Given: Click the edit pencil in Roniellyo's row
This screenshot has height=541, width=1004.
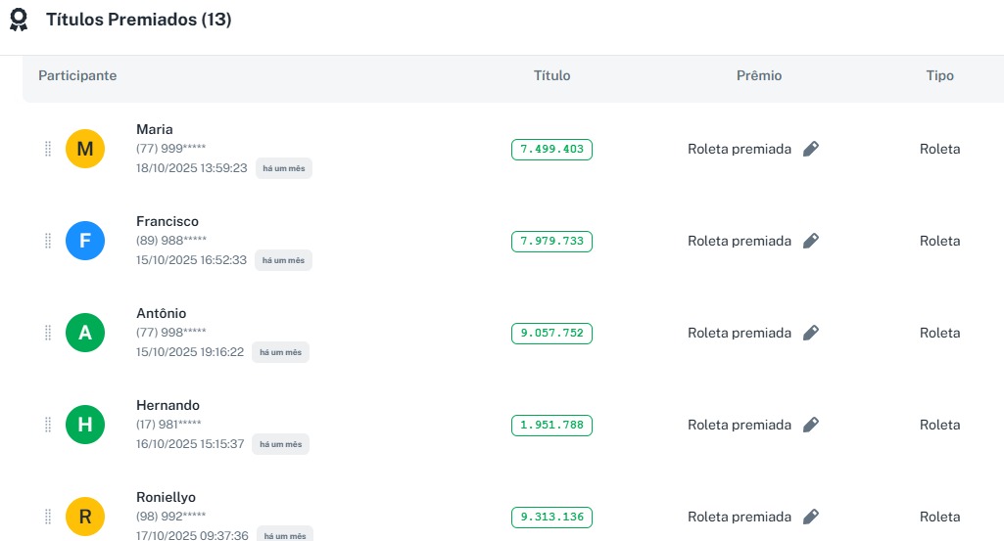Looking at the screenshot, I should 810,517.
